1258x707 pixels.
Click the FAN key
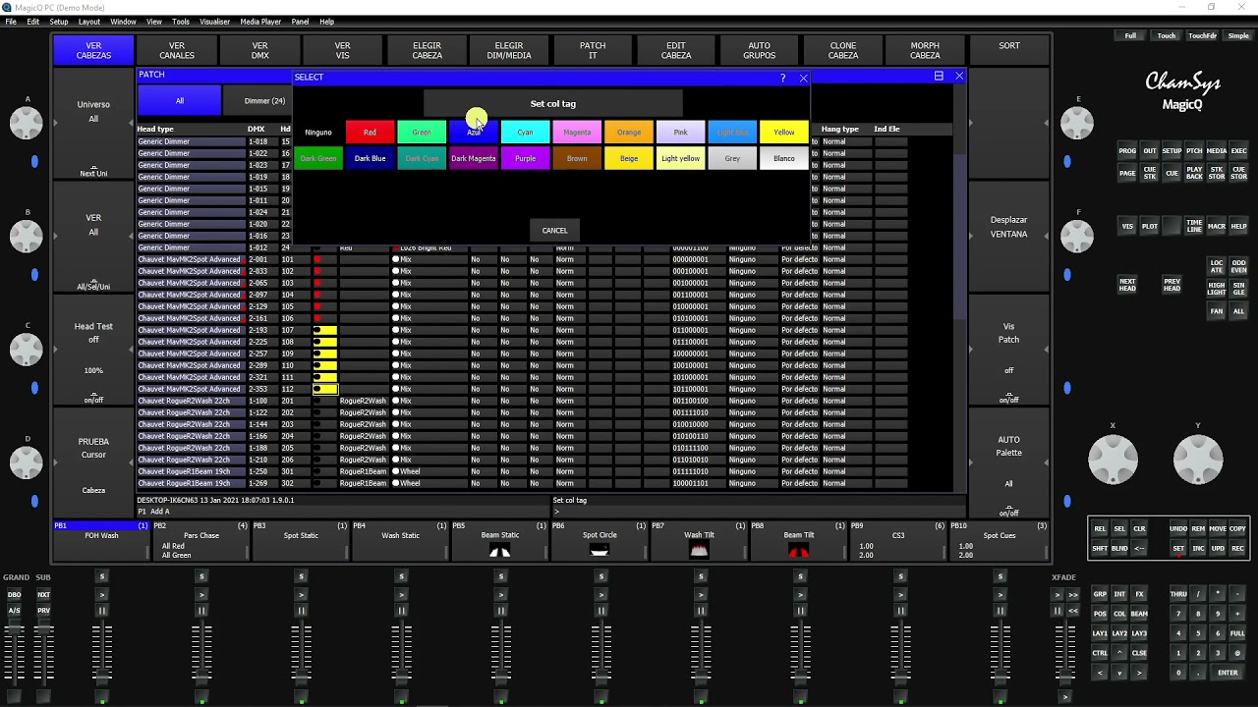(x=1217, y=311)
